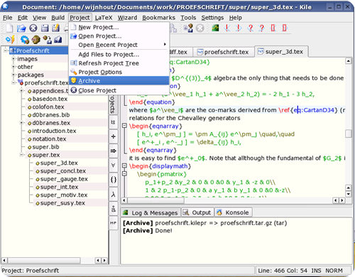
Task: Click the View Log File green icon
Action: [x=215, y=28]
